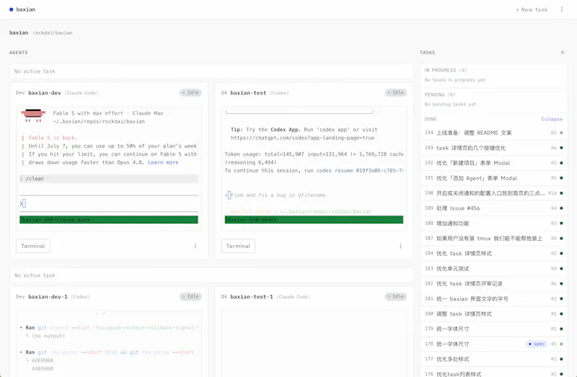Open task 176 优化task列表样式
The image size is (577, 377).
coord(494,372)
